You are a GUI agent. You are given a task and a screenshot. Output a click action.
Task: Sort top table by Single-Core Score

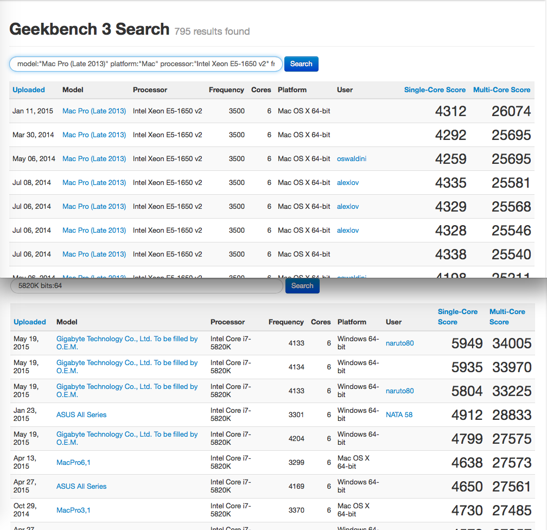pyautogui.click(x=435, y=90)
